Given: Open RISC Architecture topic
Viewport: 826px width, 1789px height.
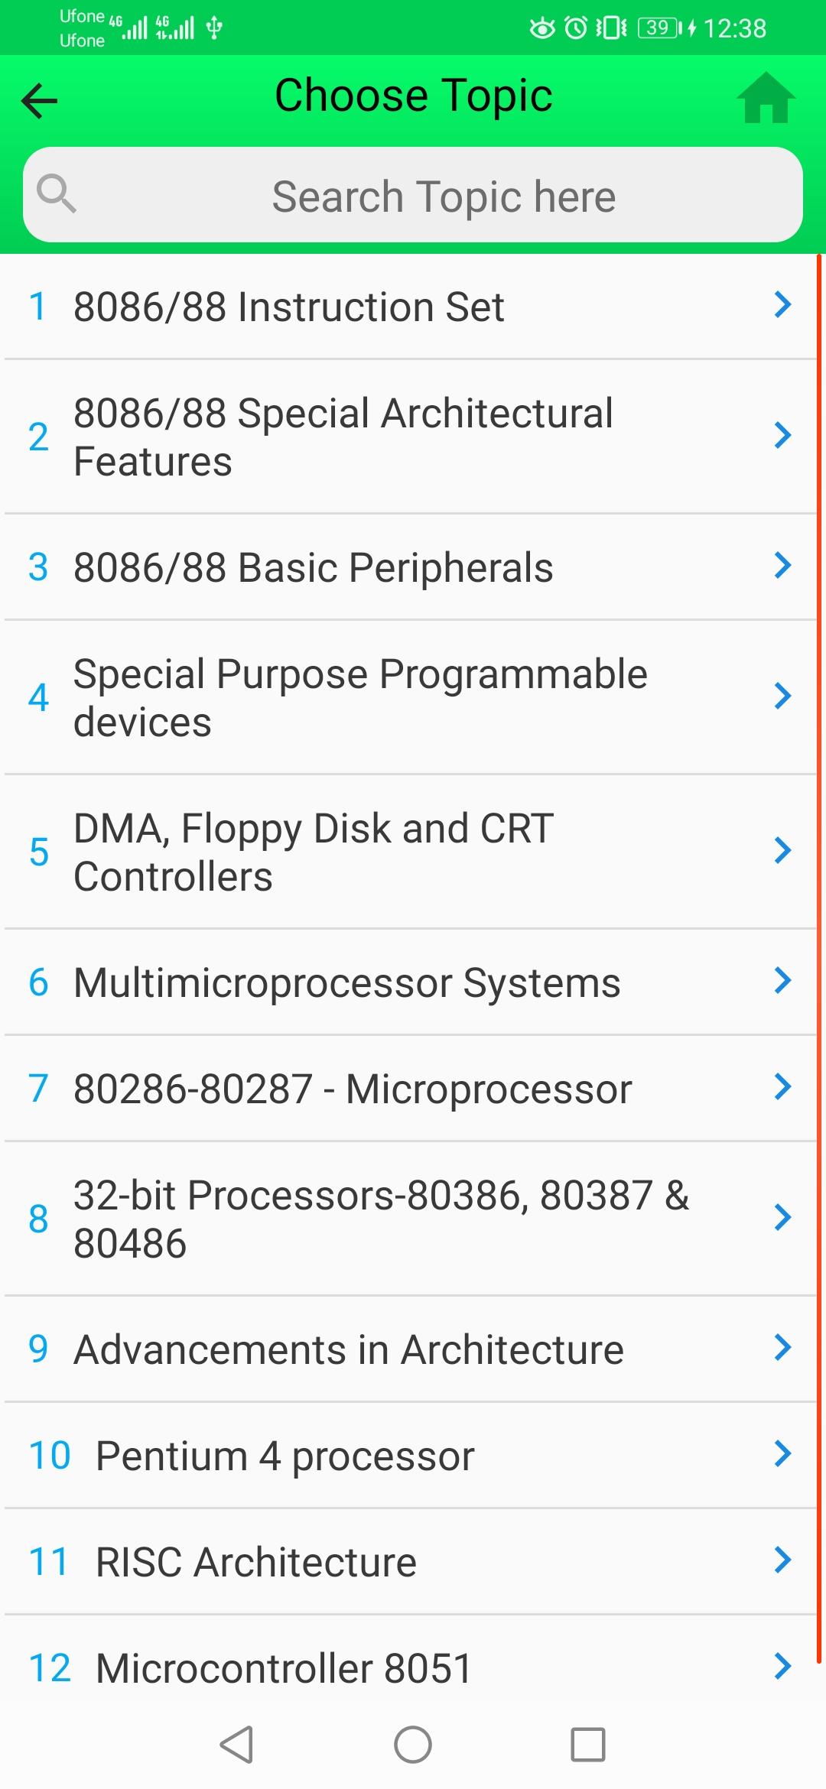Looking at the screenshot, I should coord(256,1561).
